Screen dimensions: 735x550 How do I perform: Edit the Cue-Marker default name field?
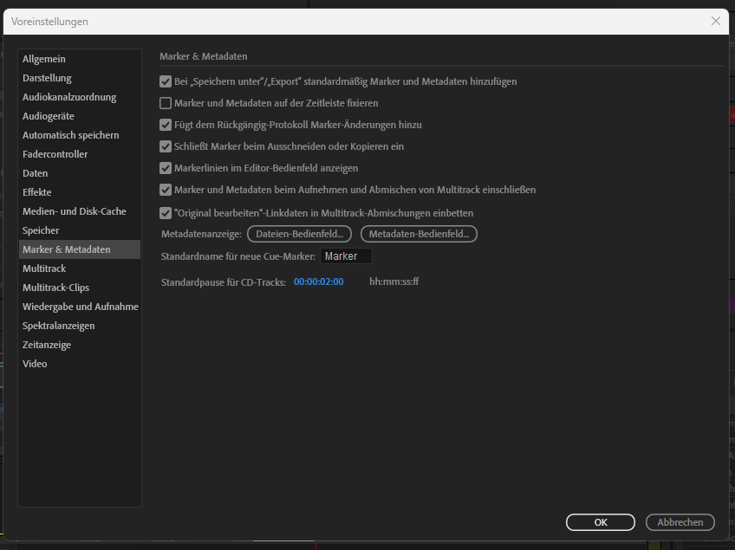tap(345, 256)
